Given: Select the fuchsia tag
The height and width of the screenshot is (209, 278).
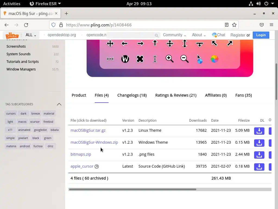Looking at the screenshot, I should [x=38, y=146].
